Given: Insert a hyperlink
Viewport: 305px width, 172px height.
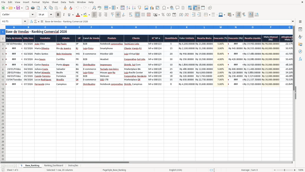Looking at the screenshot, I should (172, 8).
